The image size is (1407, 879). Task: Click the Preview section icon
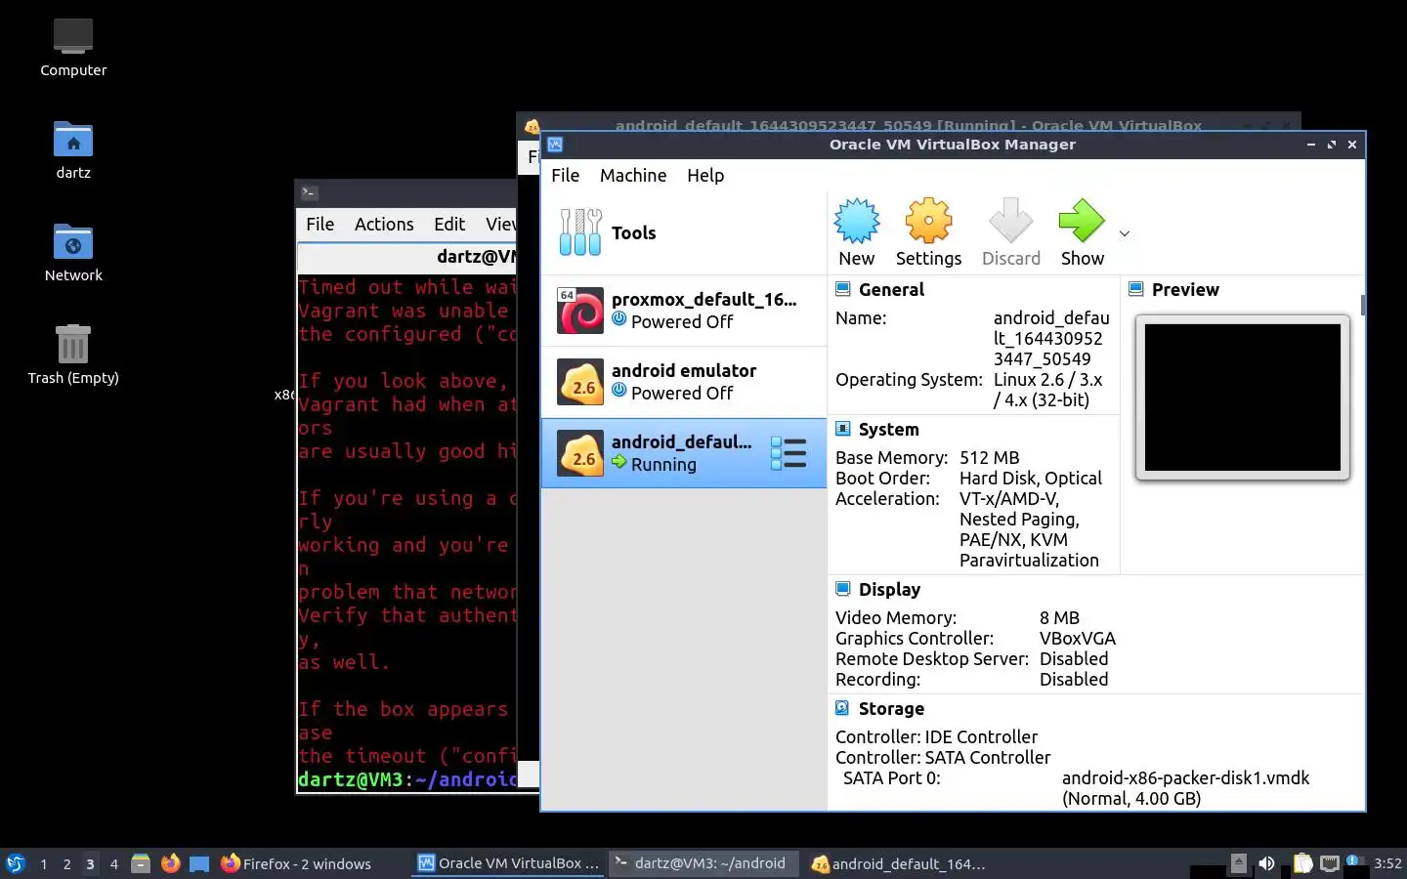tap(1135, 288)
